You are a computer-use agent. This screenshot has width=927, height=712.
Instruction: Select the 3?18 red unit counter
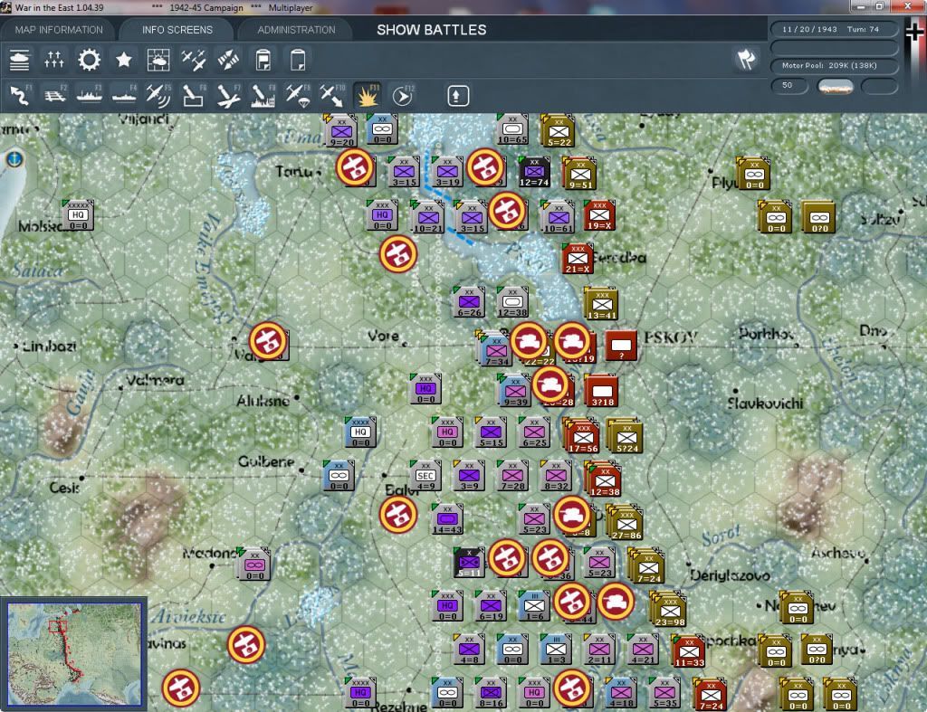[x=602, y=392]
